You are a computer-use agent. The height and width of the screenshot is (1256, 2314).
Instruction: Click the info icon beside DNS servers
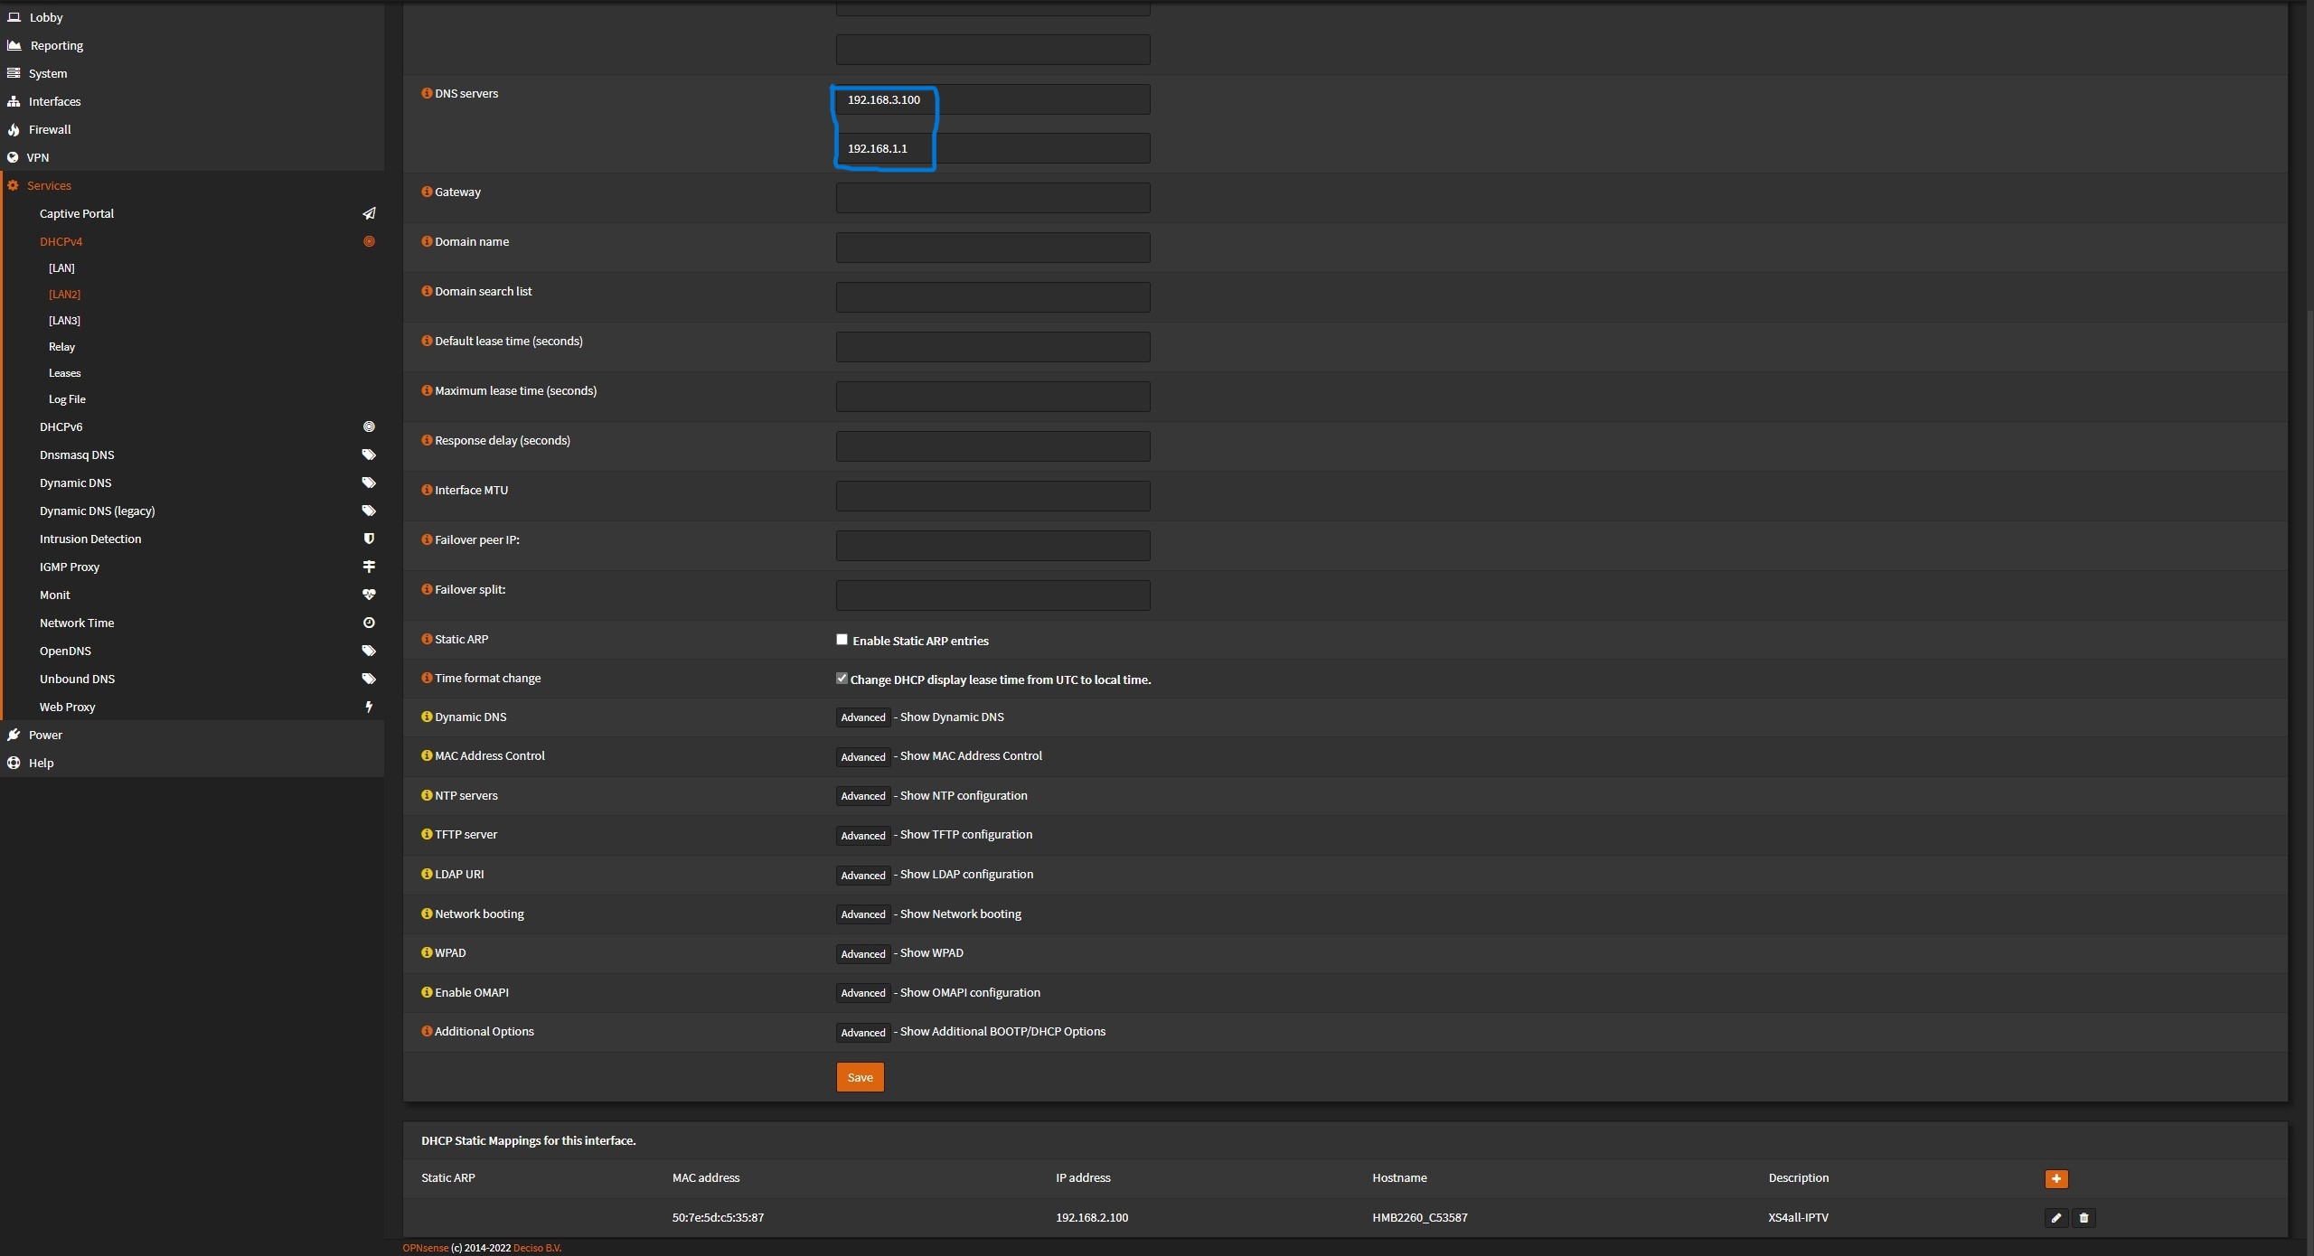tap(427, 93)
